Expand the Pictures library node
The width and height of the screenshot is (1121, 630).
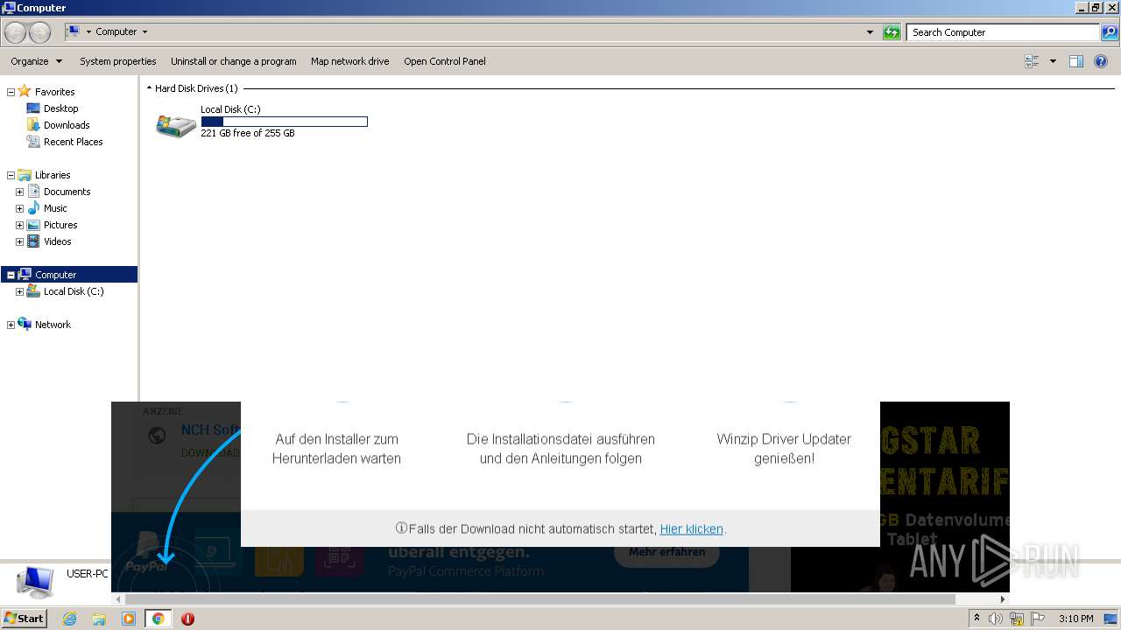[19, 225]
